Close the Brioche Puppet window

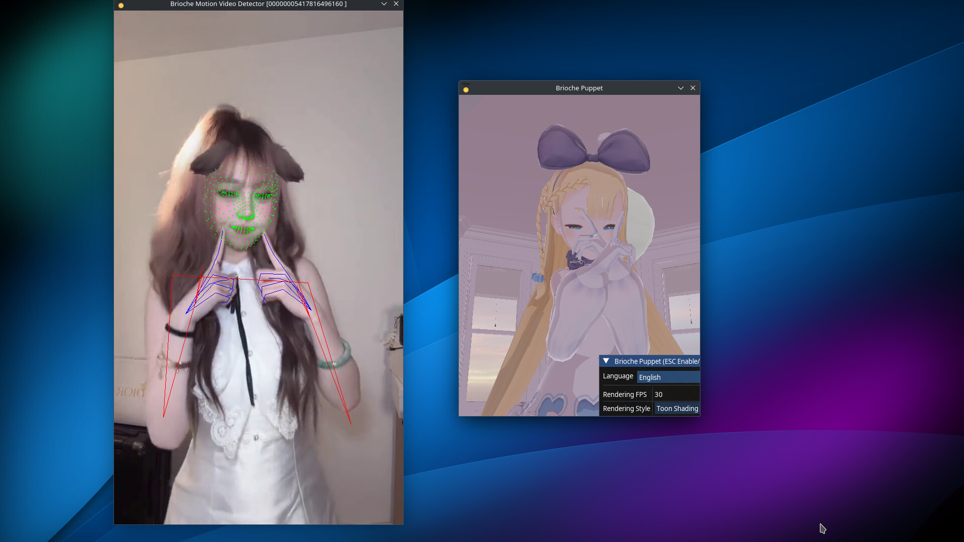pyautogui.click(x=693, y=88)
